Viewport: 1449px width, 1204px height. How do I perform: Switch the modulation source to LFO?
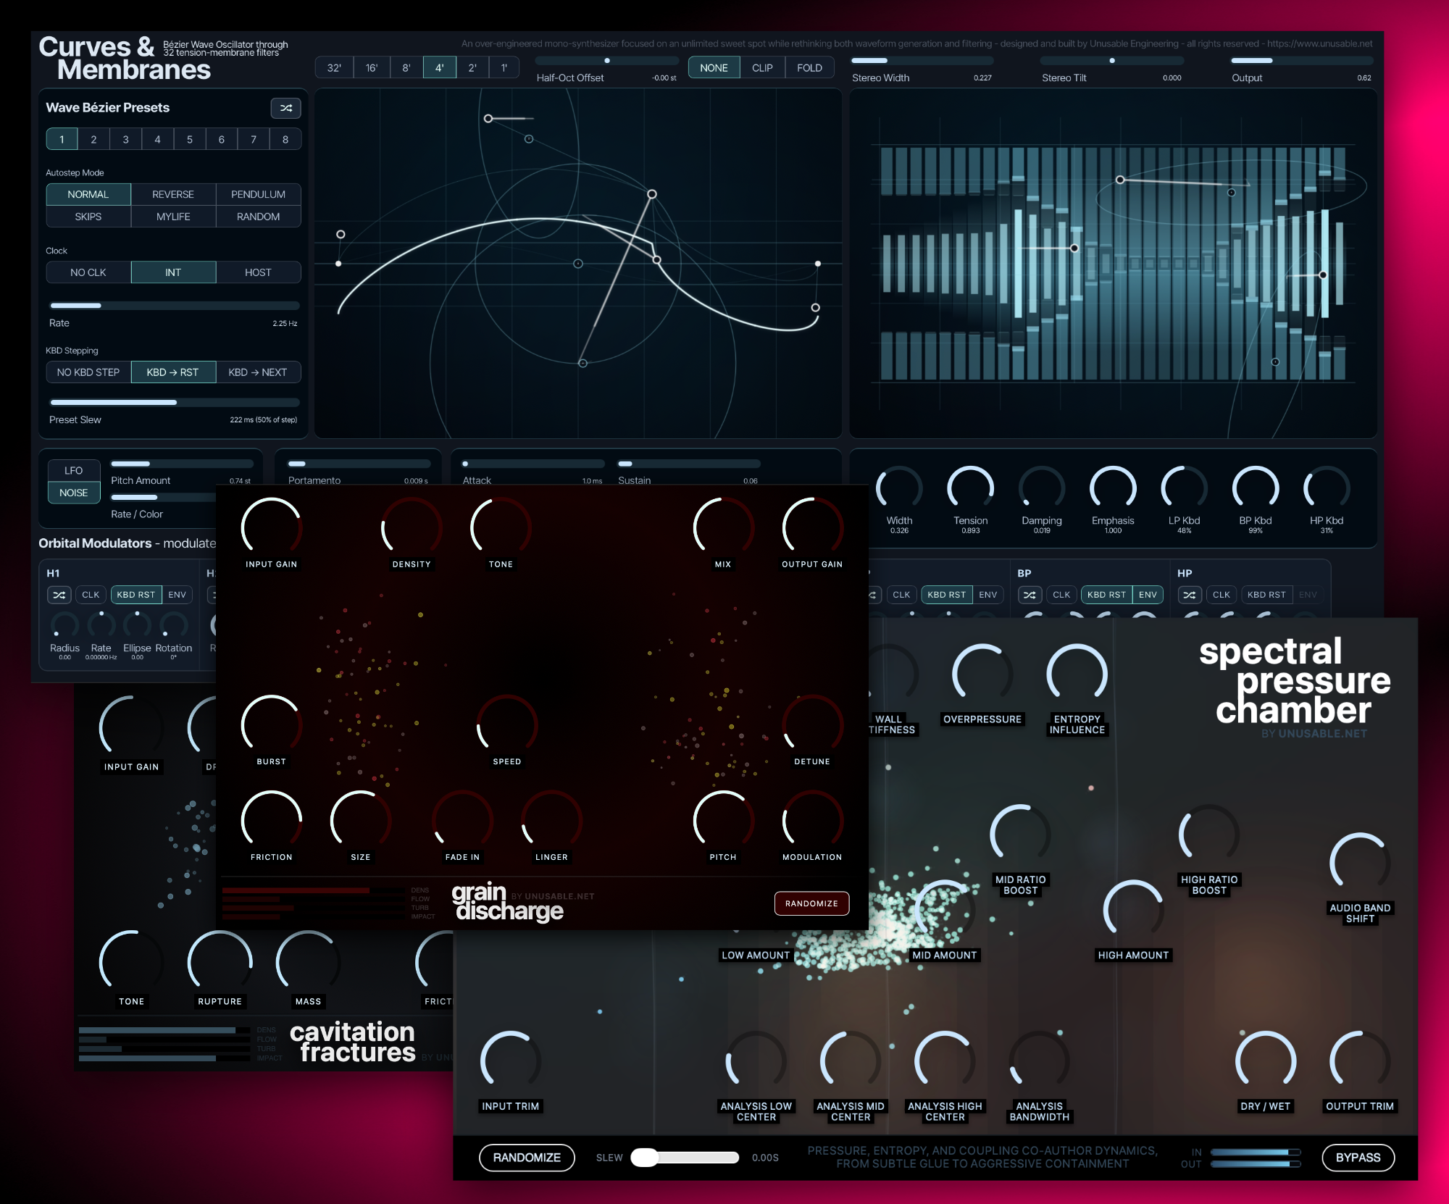pyautogui.click(x=74, y=470)
